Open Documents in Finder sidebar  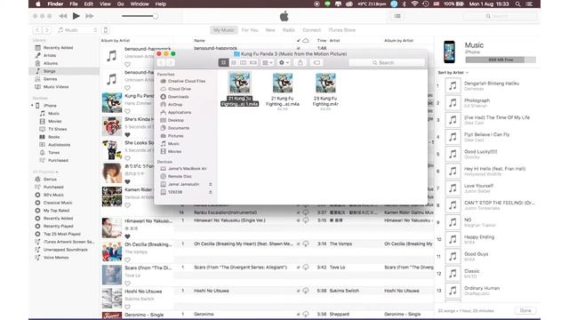(175, 128)
